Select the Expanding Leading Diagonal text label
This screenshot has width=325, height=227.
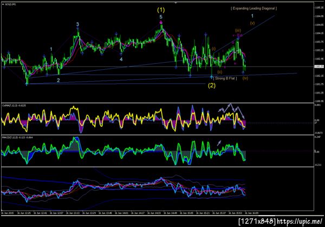click(x=253, y=9)
